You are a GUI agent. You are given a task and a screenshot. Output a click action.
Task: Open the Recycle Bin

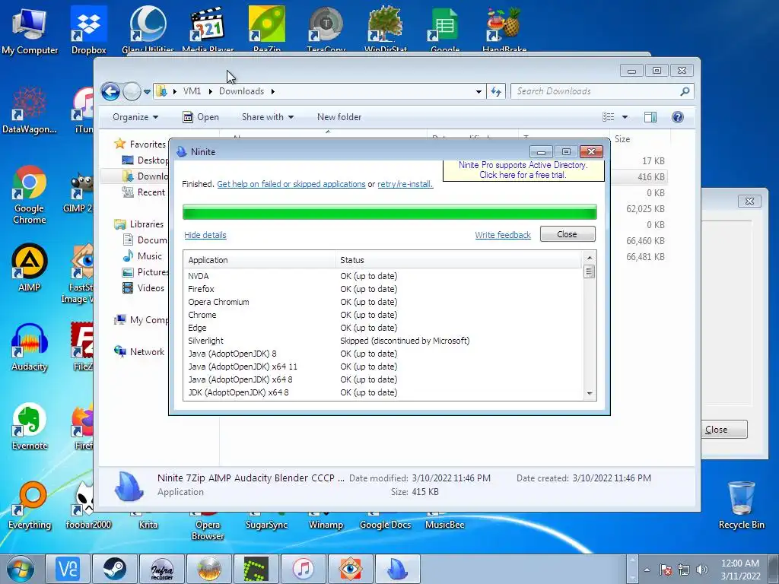(x=741, y=506)
